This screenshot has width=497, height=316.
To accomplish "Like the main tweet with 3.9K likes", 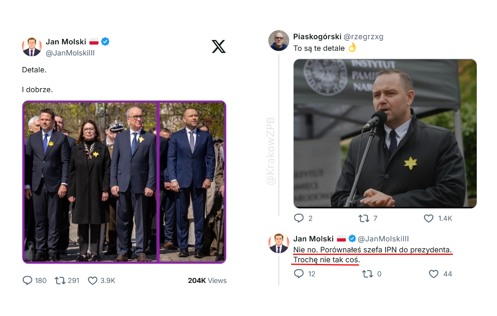I will 93,280.
